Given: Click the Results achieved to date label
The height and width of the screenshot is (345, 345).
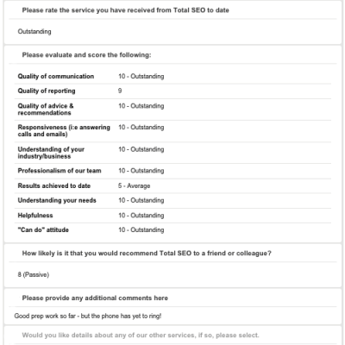Looking at the screenshot, I should click(54, 185).
